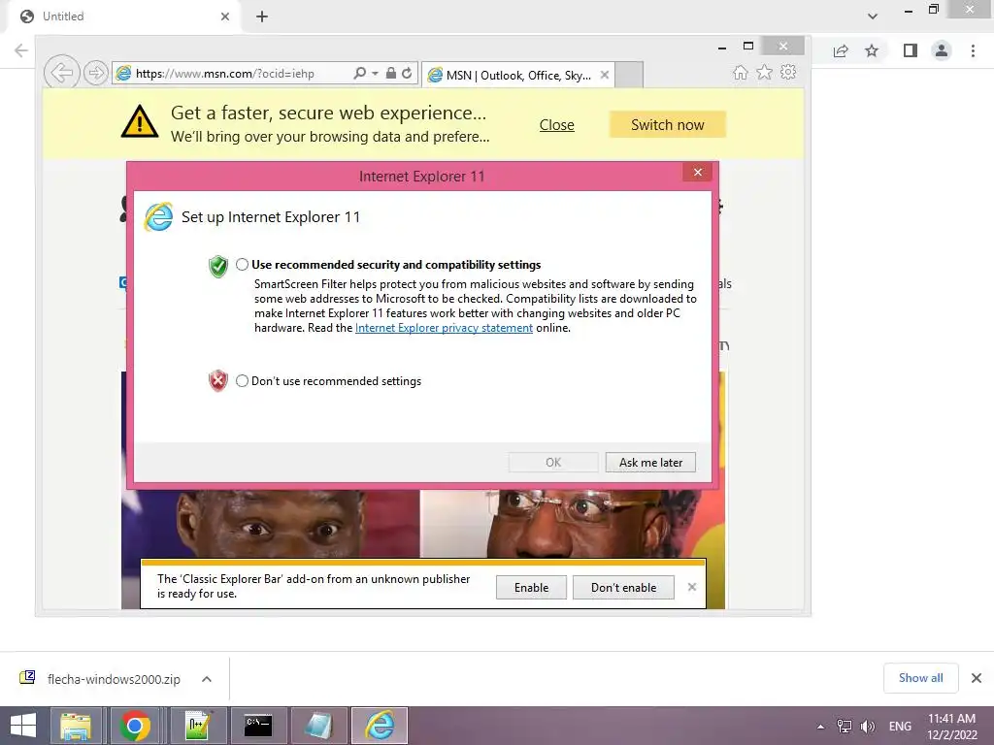Image resolution: width=994 pixels, height=745 pixels.
Task: Click the IE Home icon
Action: [741, 72]
